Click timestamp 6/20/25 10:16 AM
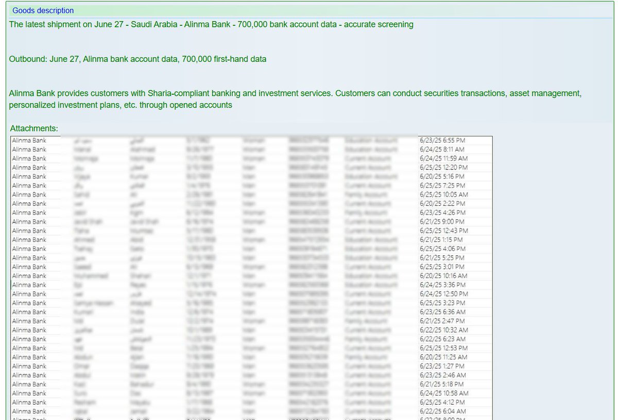The image size is (618, 420). point(444,276)
